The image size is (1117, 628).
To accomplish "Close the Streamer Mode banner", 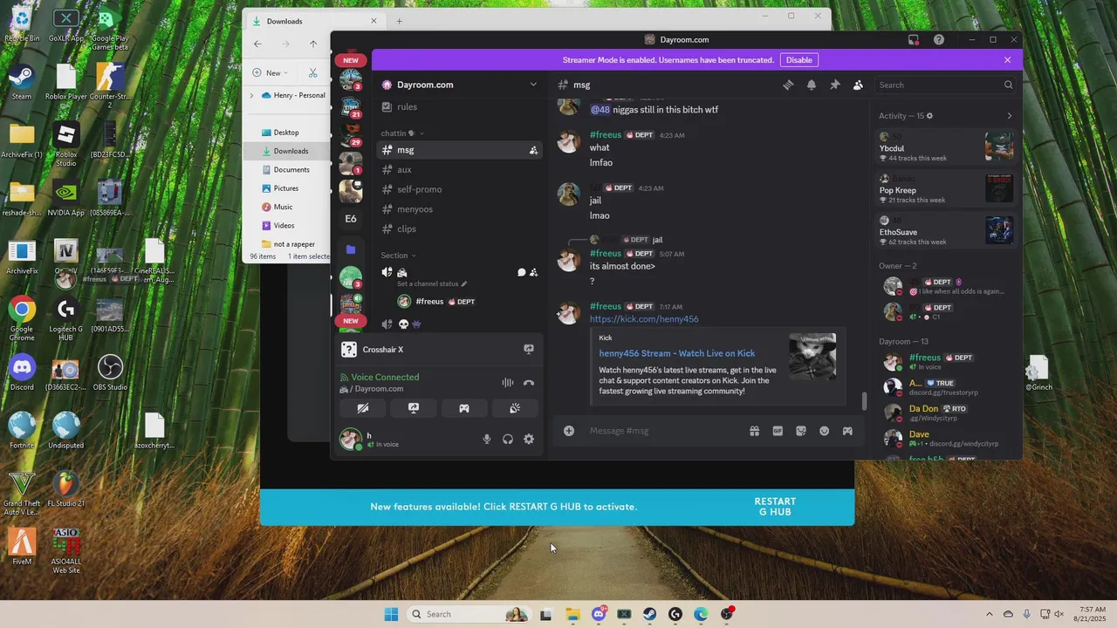I will (x=1007, y=60).
